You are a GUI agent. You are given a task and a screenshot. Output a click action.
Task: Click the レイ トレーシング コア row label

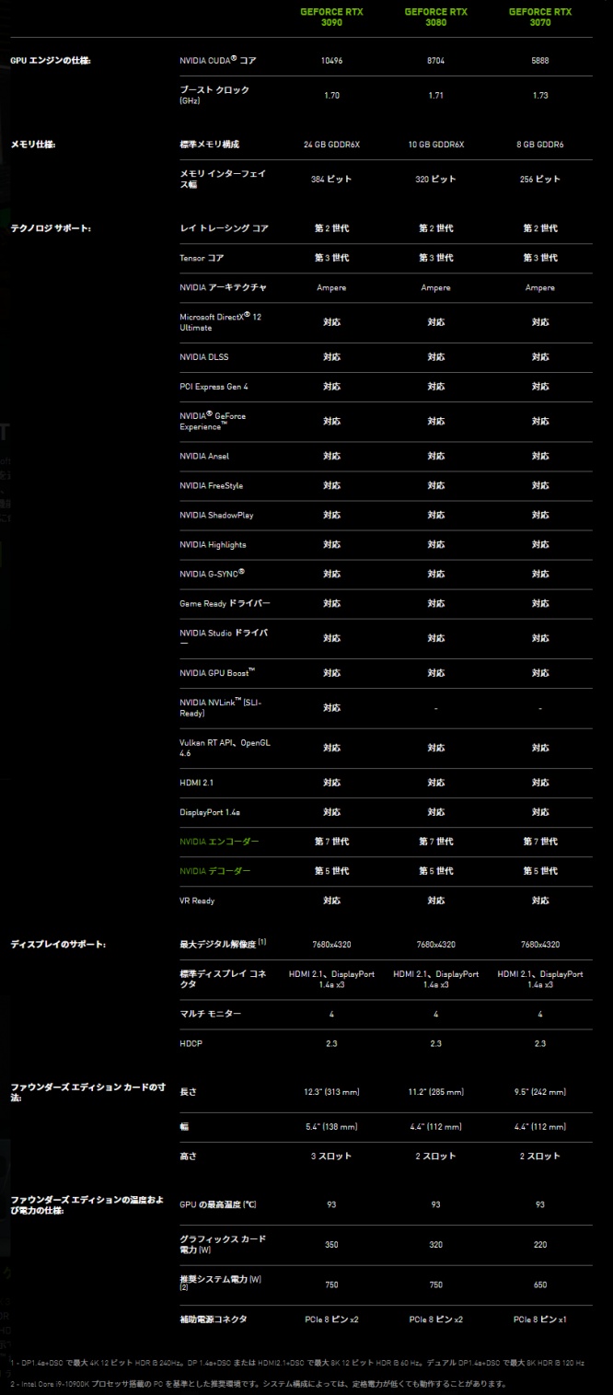pyautogui.click(x=224, y=227)
